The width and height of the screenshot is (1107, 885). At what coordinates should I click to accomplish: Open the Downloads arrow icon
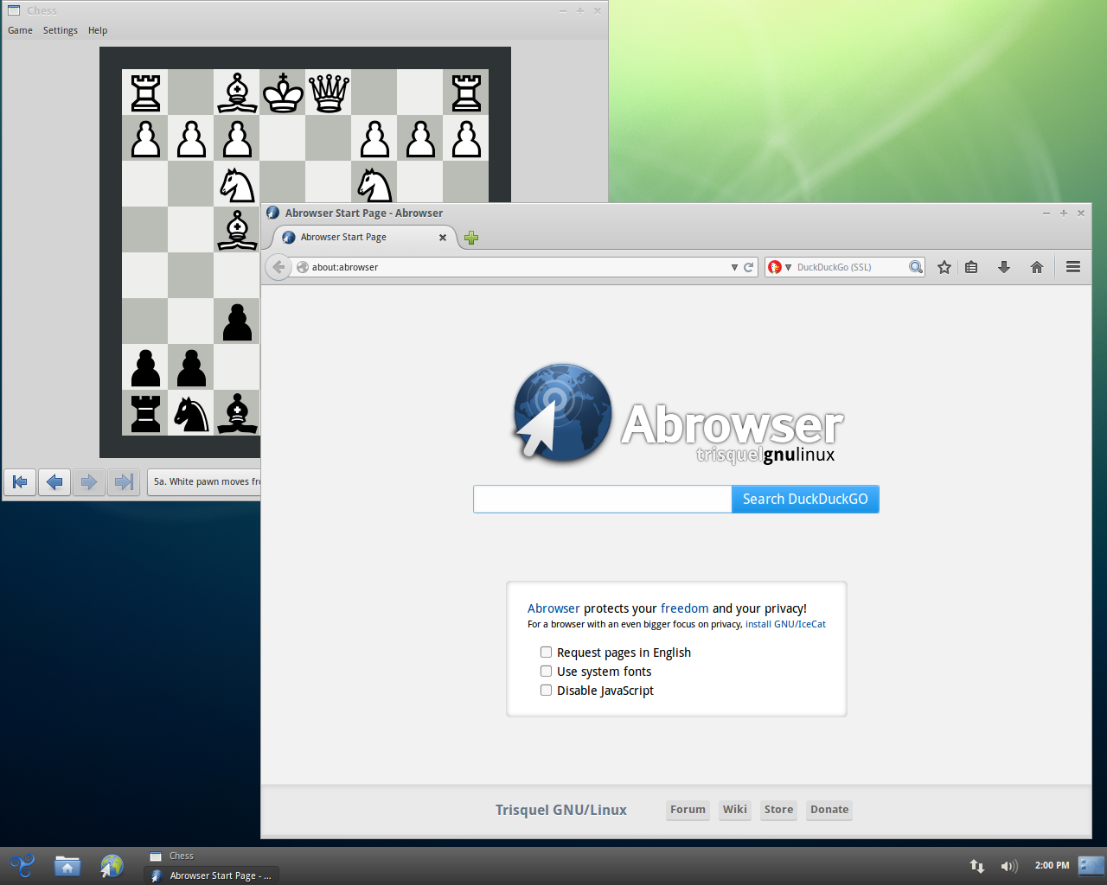pos(1004,267)
